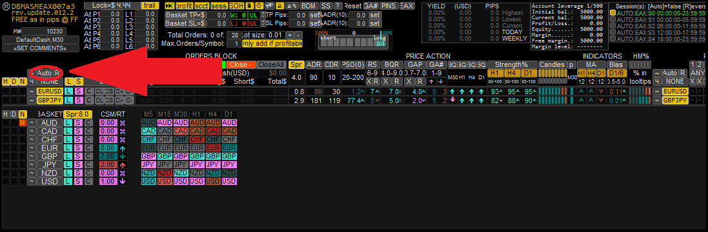Click the EURUSD H1 MA indicator icon
The width and height of the screenshot is (708, 232).
581,91
